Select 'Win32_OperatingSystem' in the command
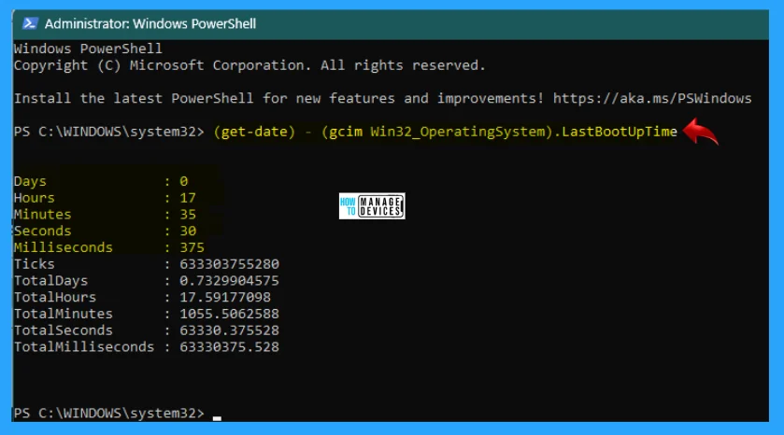The width and height of the screenshot is (784, 435). [x=456, y=132]
